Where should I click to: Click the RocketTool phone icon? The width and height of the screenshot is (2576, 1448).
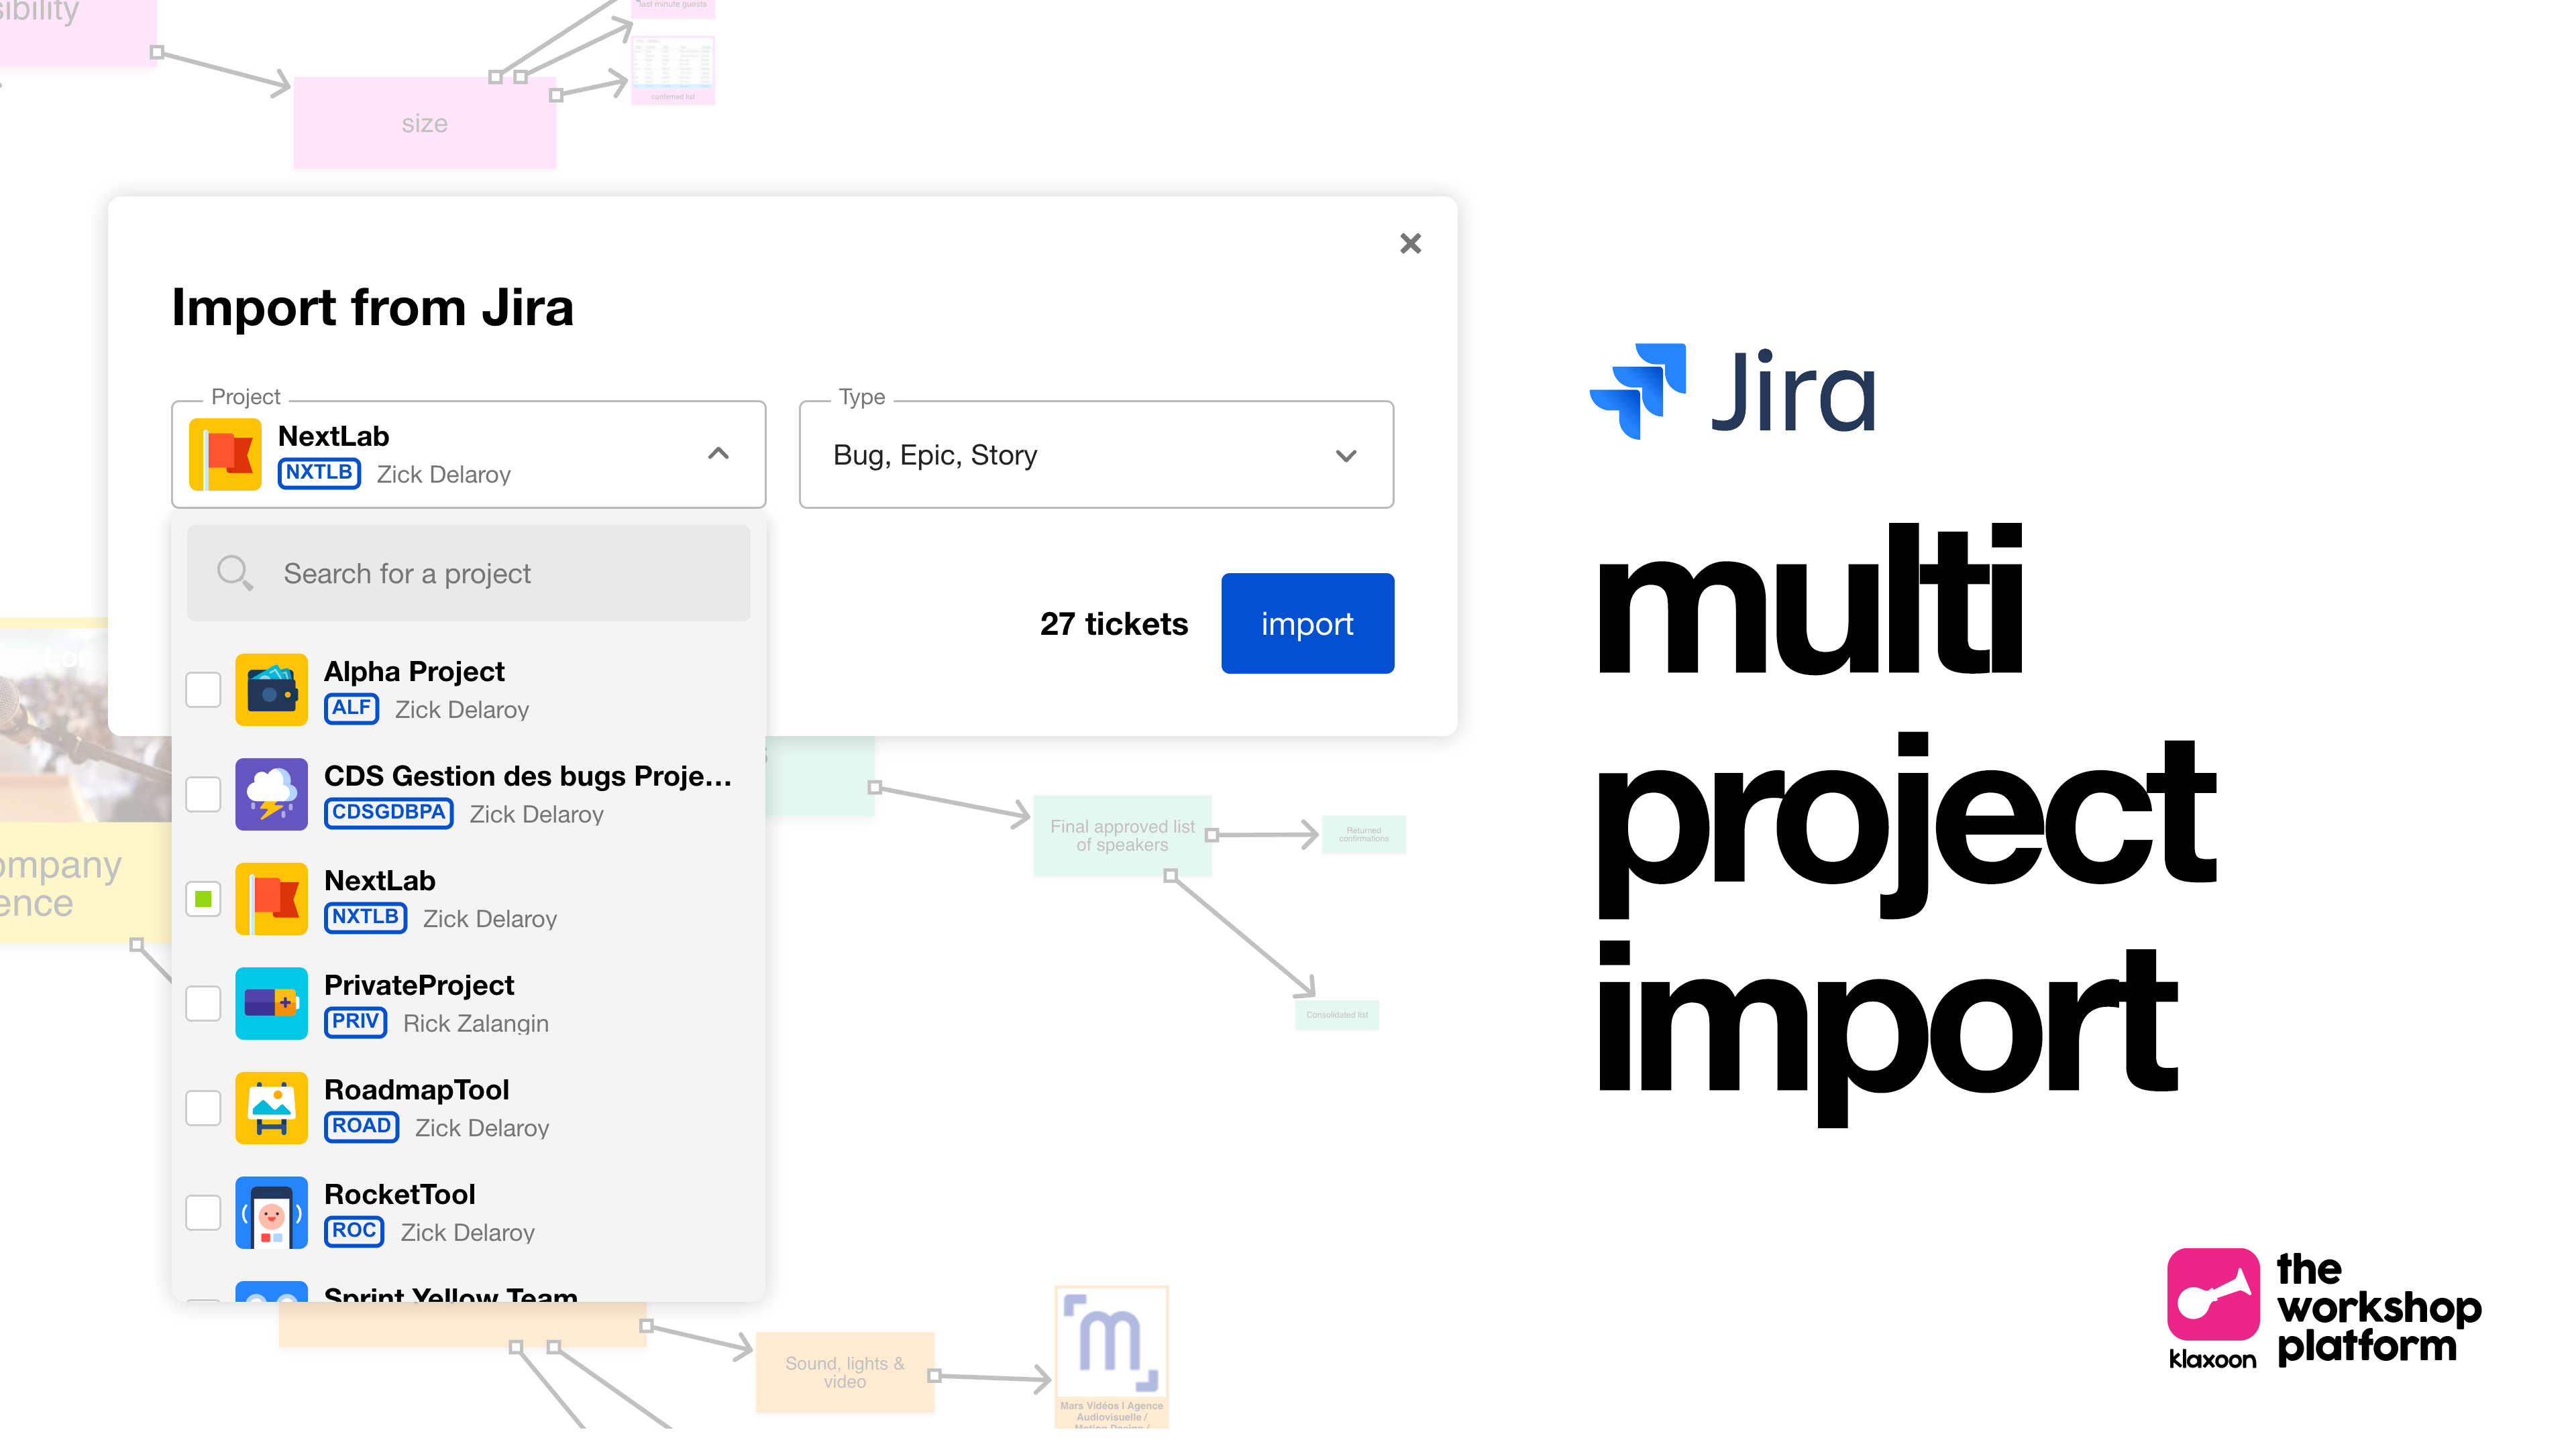(x=271, y=1212)
